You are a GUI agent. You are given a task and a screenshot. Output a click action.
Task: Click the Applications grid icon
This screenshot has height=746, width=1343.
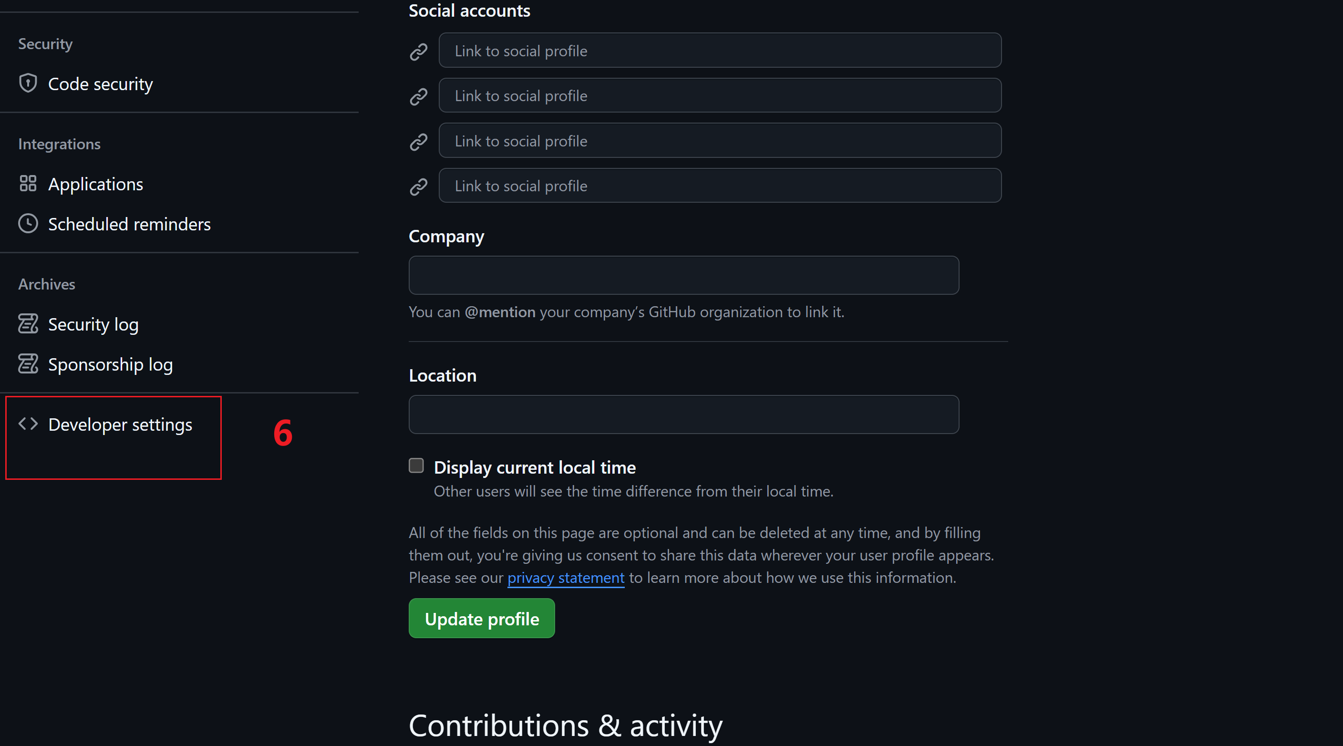[28, 184]
